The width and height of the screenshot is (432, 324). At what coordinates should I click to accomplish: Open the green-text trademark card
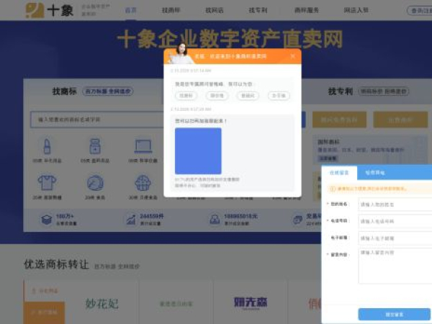[x=176, y=304]
